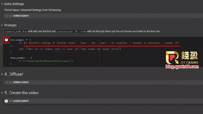
Task: Click the empty run brackets under 4. Diffuse!
Action: tap(6, 82)
